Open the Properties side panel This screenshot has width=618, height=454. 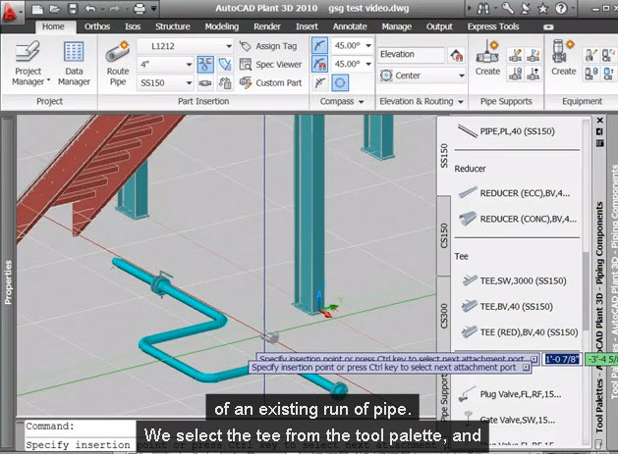tap(8, 282)
